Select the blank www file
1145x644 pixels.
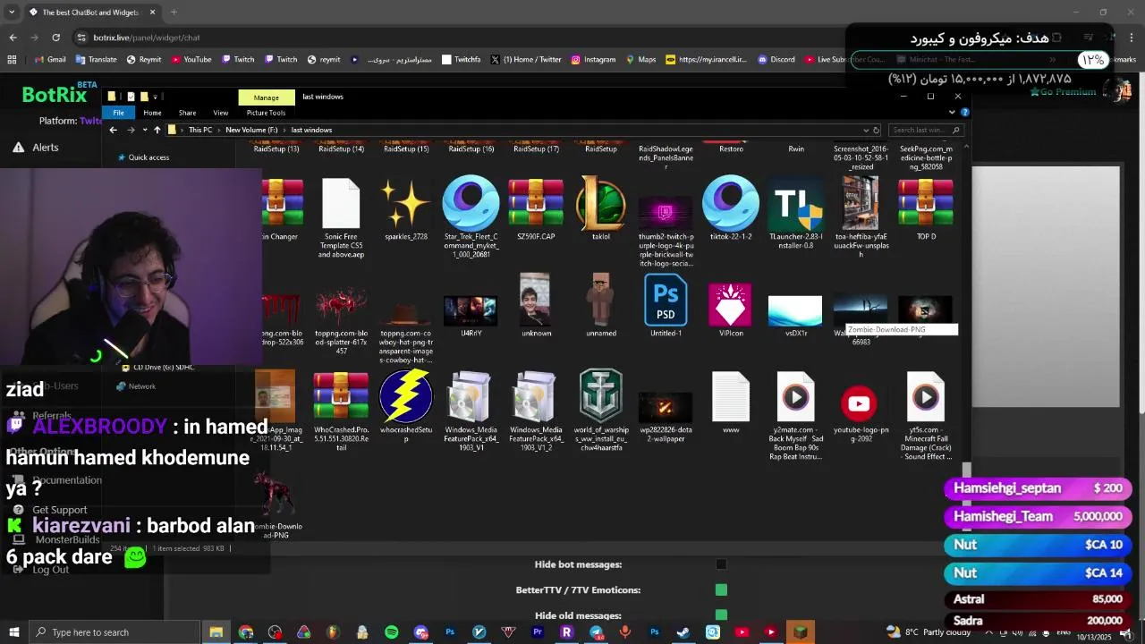[731, 402]
